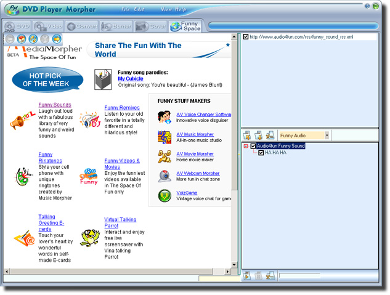The image size is (390, 295).
Task: Uncheck the HA HA HA item checkbox
Action: tap(261, 153)
